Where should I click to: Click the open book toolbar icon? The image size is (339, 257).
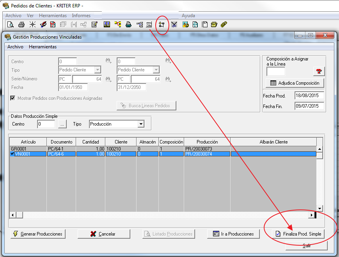tap(107, 25)
